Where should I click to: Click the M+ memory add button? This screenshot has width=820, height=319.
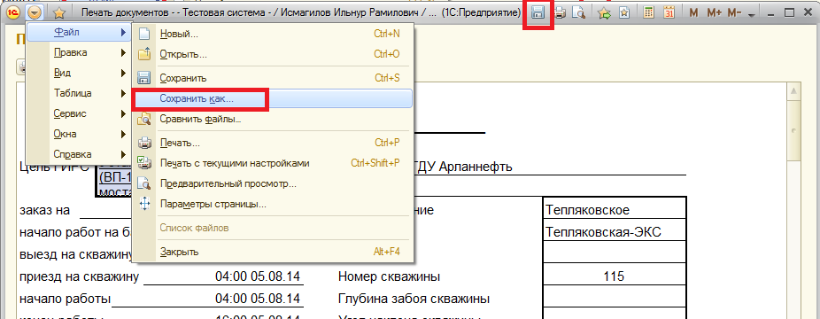[x=714, y=13]
